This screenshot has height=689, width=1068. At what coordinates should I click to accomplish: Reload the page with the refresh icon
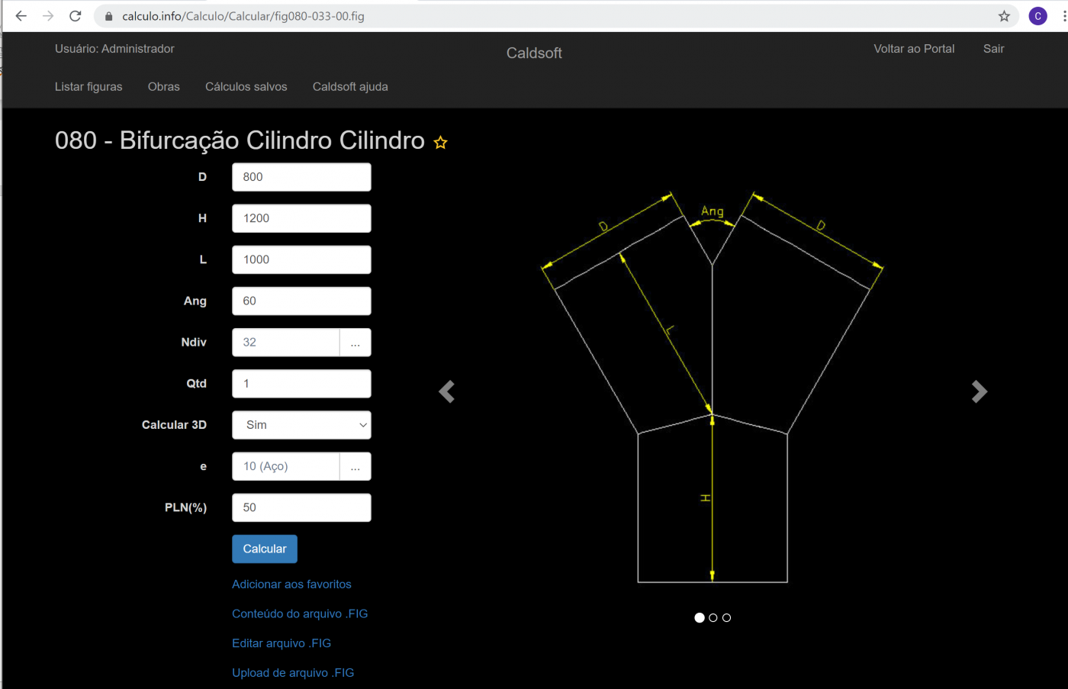pos(75,16)
